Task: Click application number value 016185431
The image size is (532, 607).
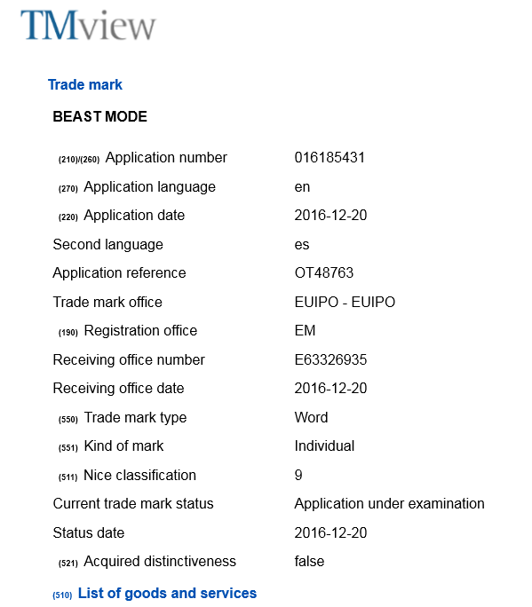Action: [x=330, y=158]
